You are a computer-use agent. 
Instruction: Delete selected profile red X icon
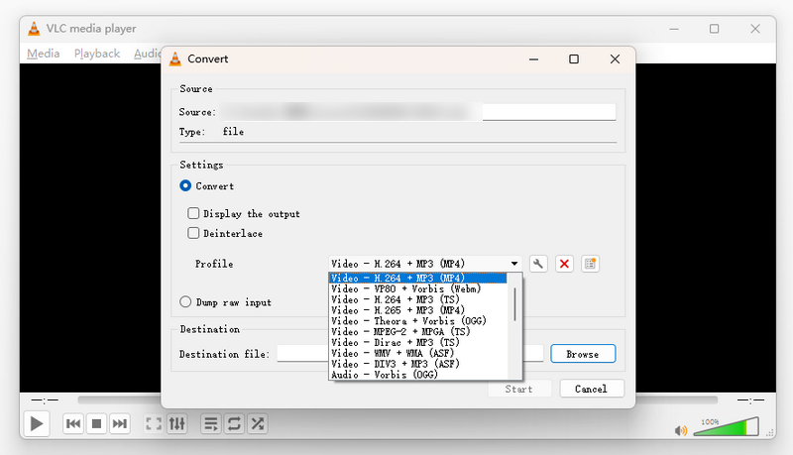[x=564, y=264]
